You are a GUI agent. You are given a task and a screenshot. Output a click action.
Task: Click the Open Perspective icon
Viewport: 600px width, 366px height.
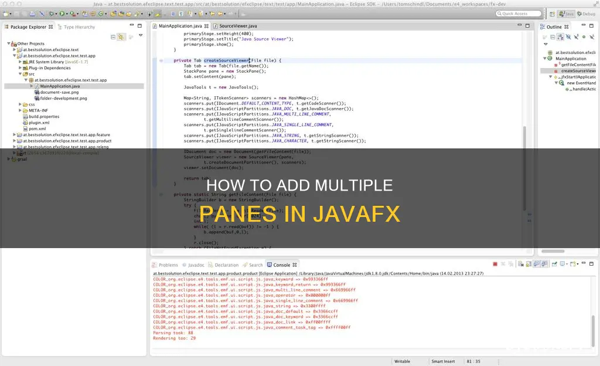[x=552, y=14]
